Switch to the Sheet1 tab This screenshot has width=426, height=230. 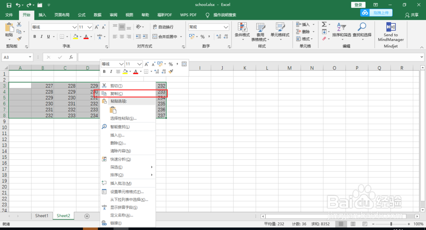pos(42,216)
